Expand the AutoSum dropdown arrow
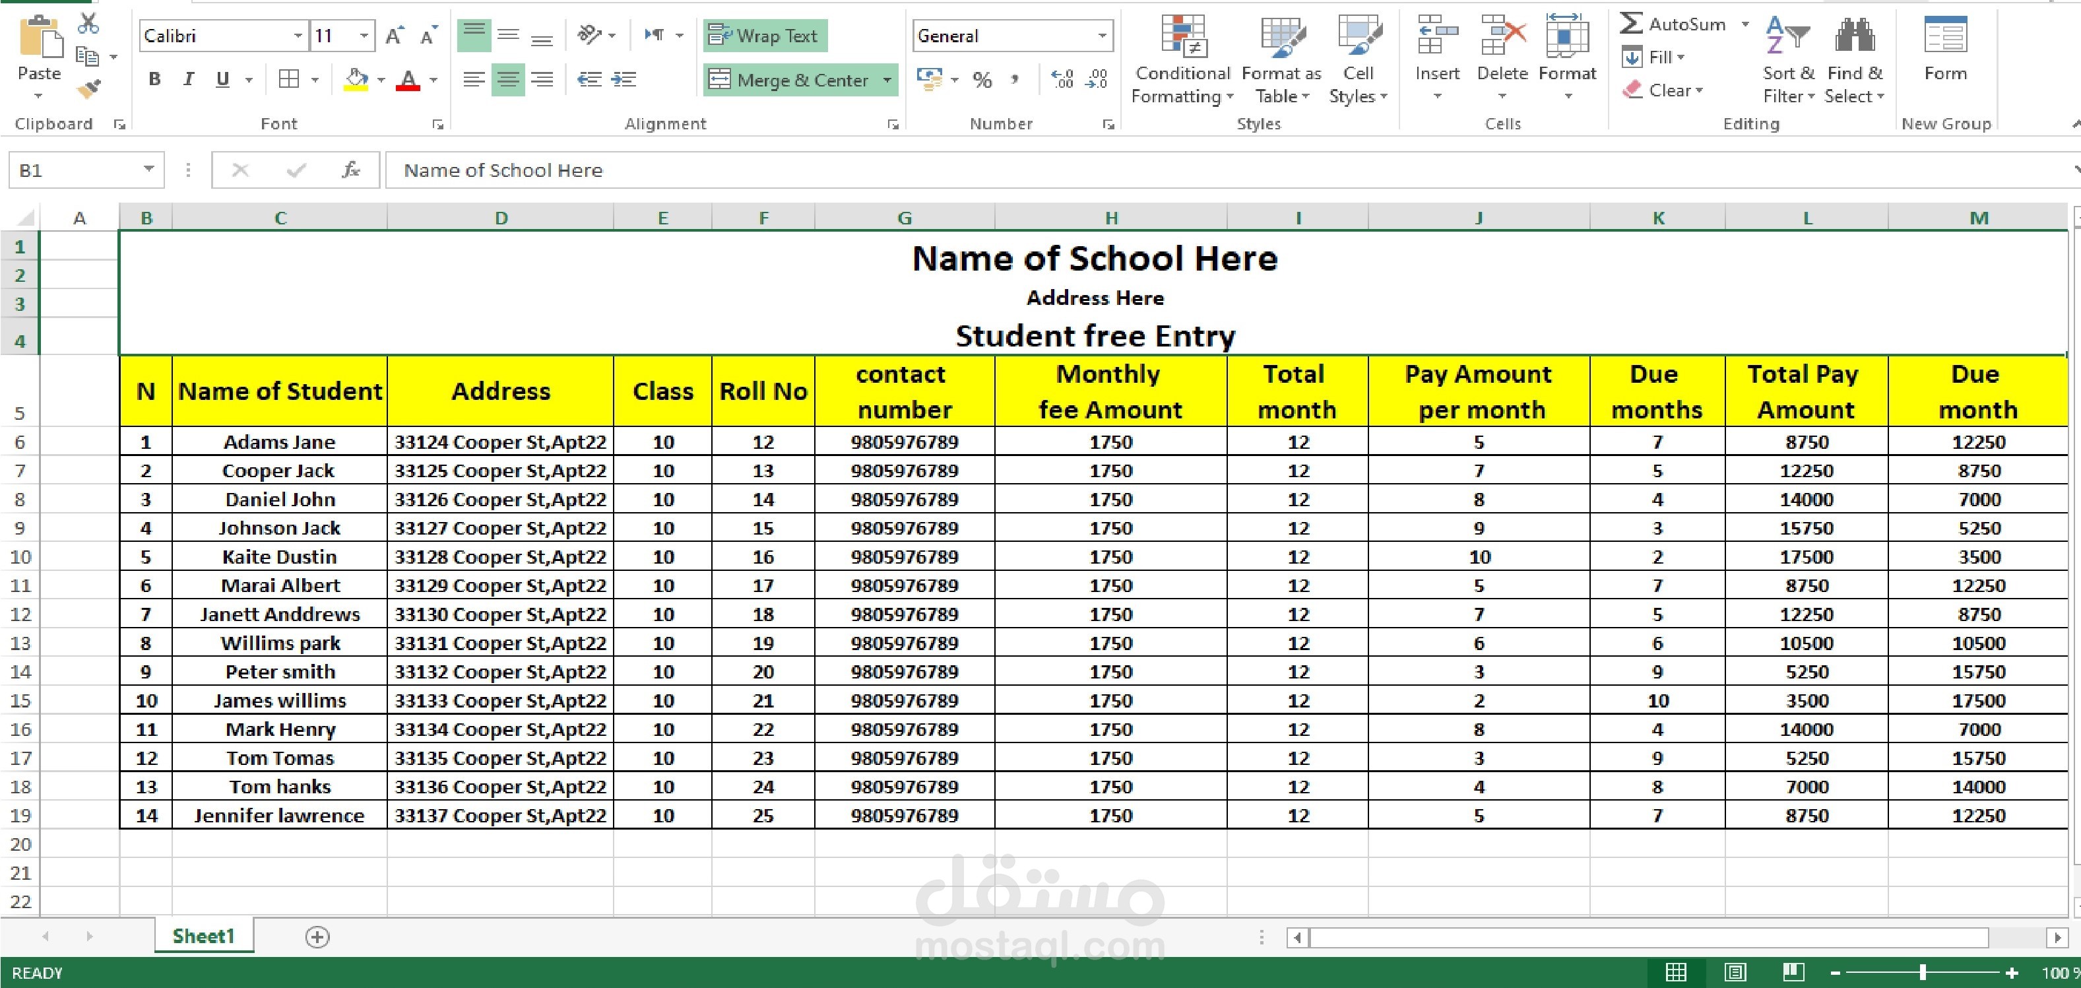Viewport: 2081px width, 988px height. click(x=1745, y=24)
